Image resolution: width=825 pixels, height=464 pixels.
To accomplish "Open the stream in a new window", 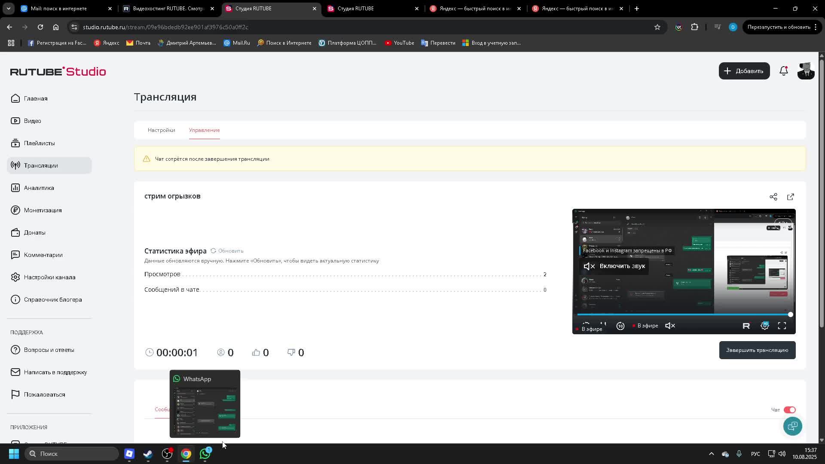I will pos(791,197).
